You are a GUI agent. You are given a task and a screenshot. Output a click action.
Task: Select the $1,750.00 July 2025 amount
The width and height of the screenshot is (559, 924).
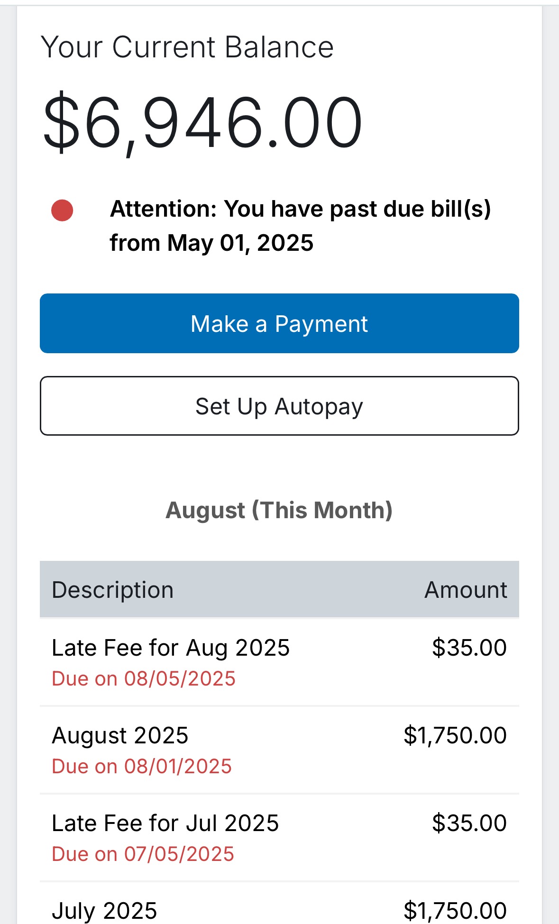455,911
